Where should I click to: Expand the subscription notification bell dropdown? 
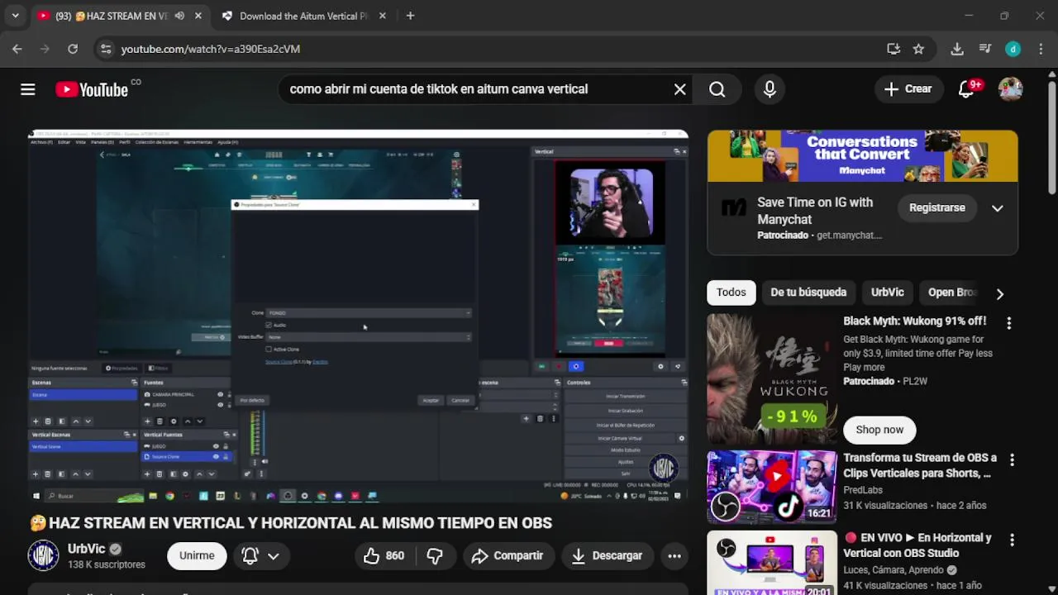260,556
